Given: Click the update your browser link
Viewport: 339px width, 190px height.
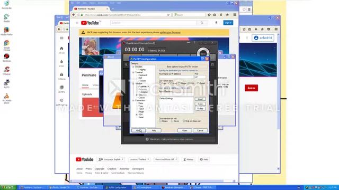Looking at the screenshot, I should coord(170,32).
